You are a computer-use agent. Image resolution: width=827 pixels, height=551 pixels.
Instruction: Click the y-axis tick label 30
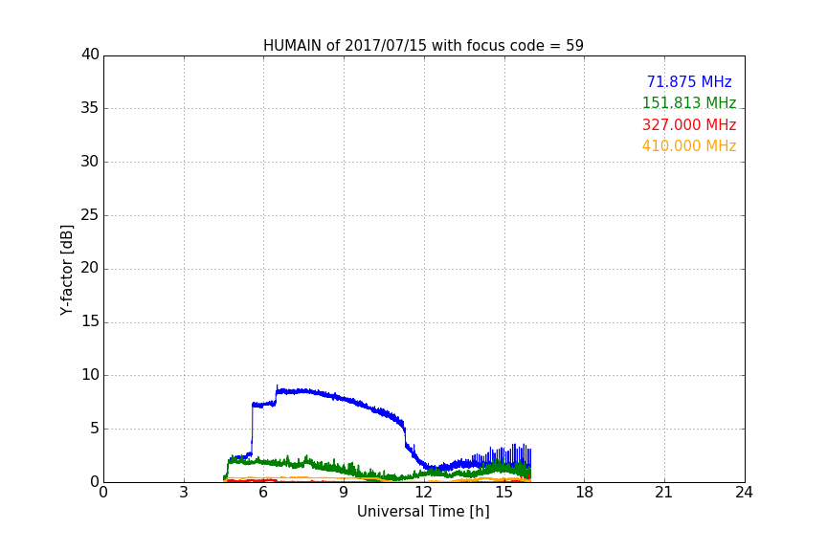[x=90, y=162]
